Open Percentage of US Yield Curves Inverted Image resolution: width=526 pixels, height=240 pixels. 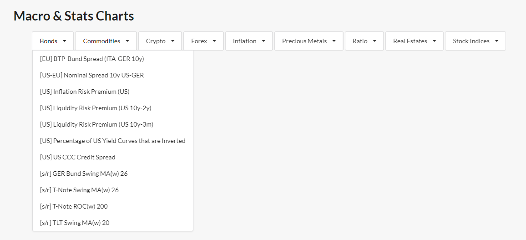pyautogui.click(x=113, y=141)
